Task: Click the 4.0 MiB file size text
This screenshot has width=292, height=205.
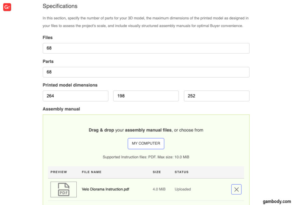Action: pos(158,189)
